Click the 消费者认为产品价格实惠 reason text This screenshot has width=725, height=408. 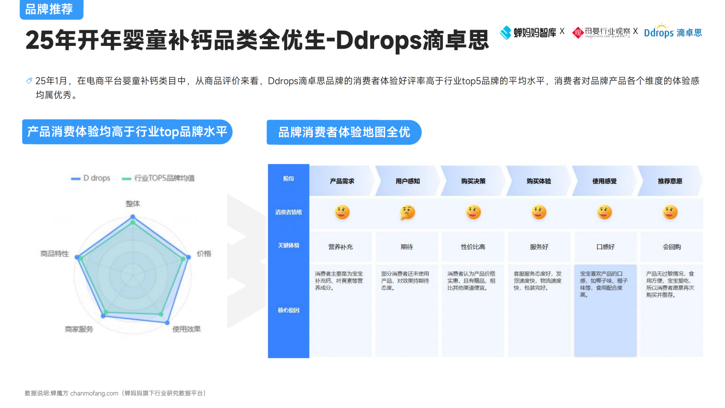coord(471,281)
